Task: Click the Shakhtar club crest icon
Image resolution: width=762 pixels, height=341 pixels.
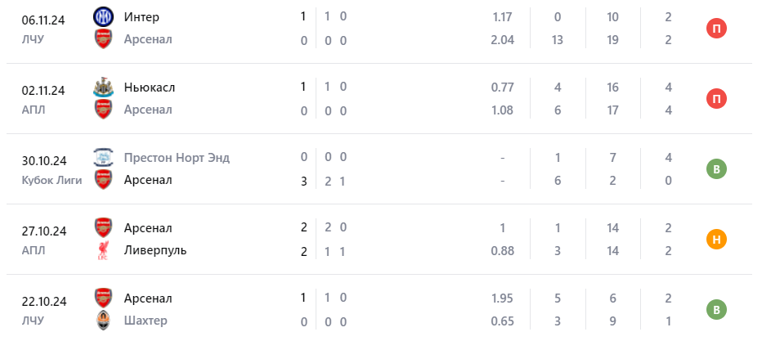Action: (103, 321)
